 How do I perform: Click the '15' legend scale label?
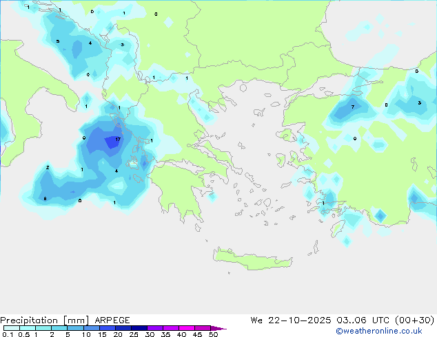(x=102, y=334)
